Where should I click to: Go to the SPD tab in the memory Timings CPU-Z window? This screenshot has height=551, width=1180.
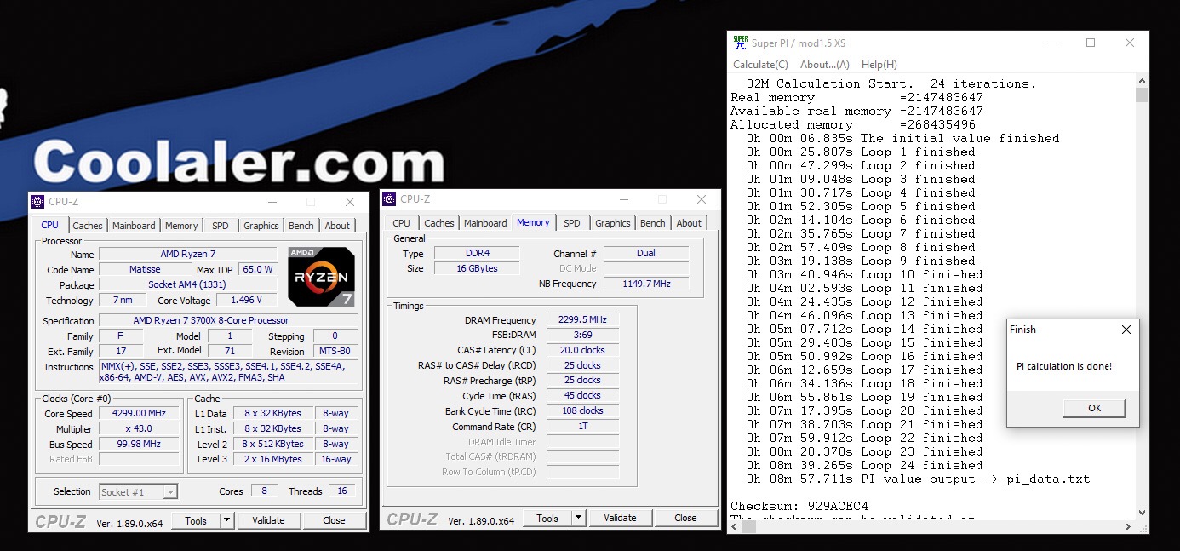572,223
